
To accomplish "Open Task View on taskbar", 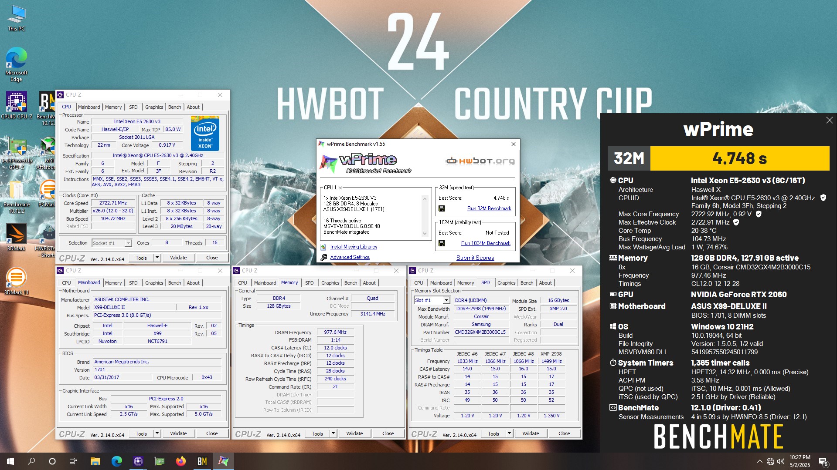I will (73, 461).
